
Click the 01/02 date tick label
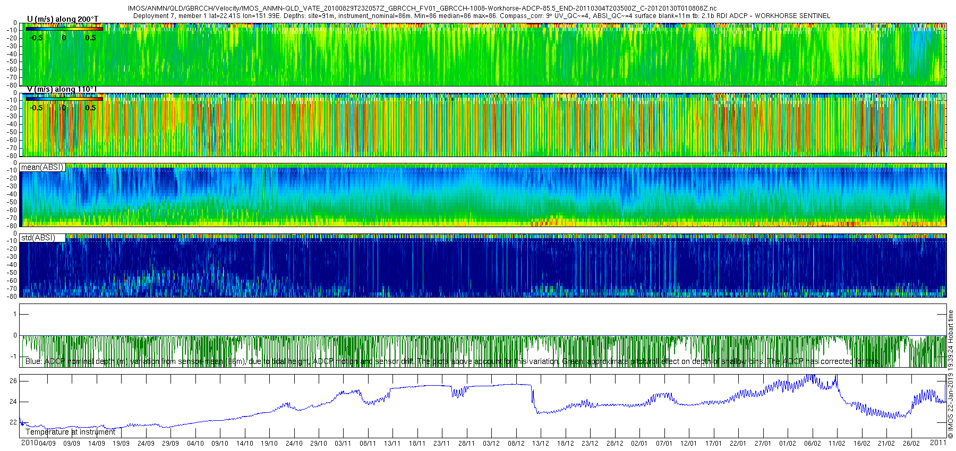[x=788, y=444]
